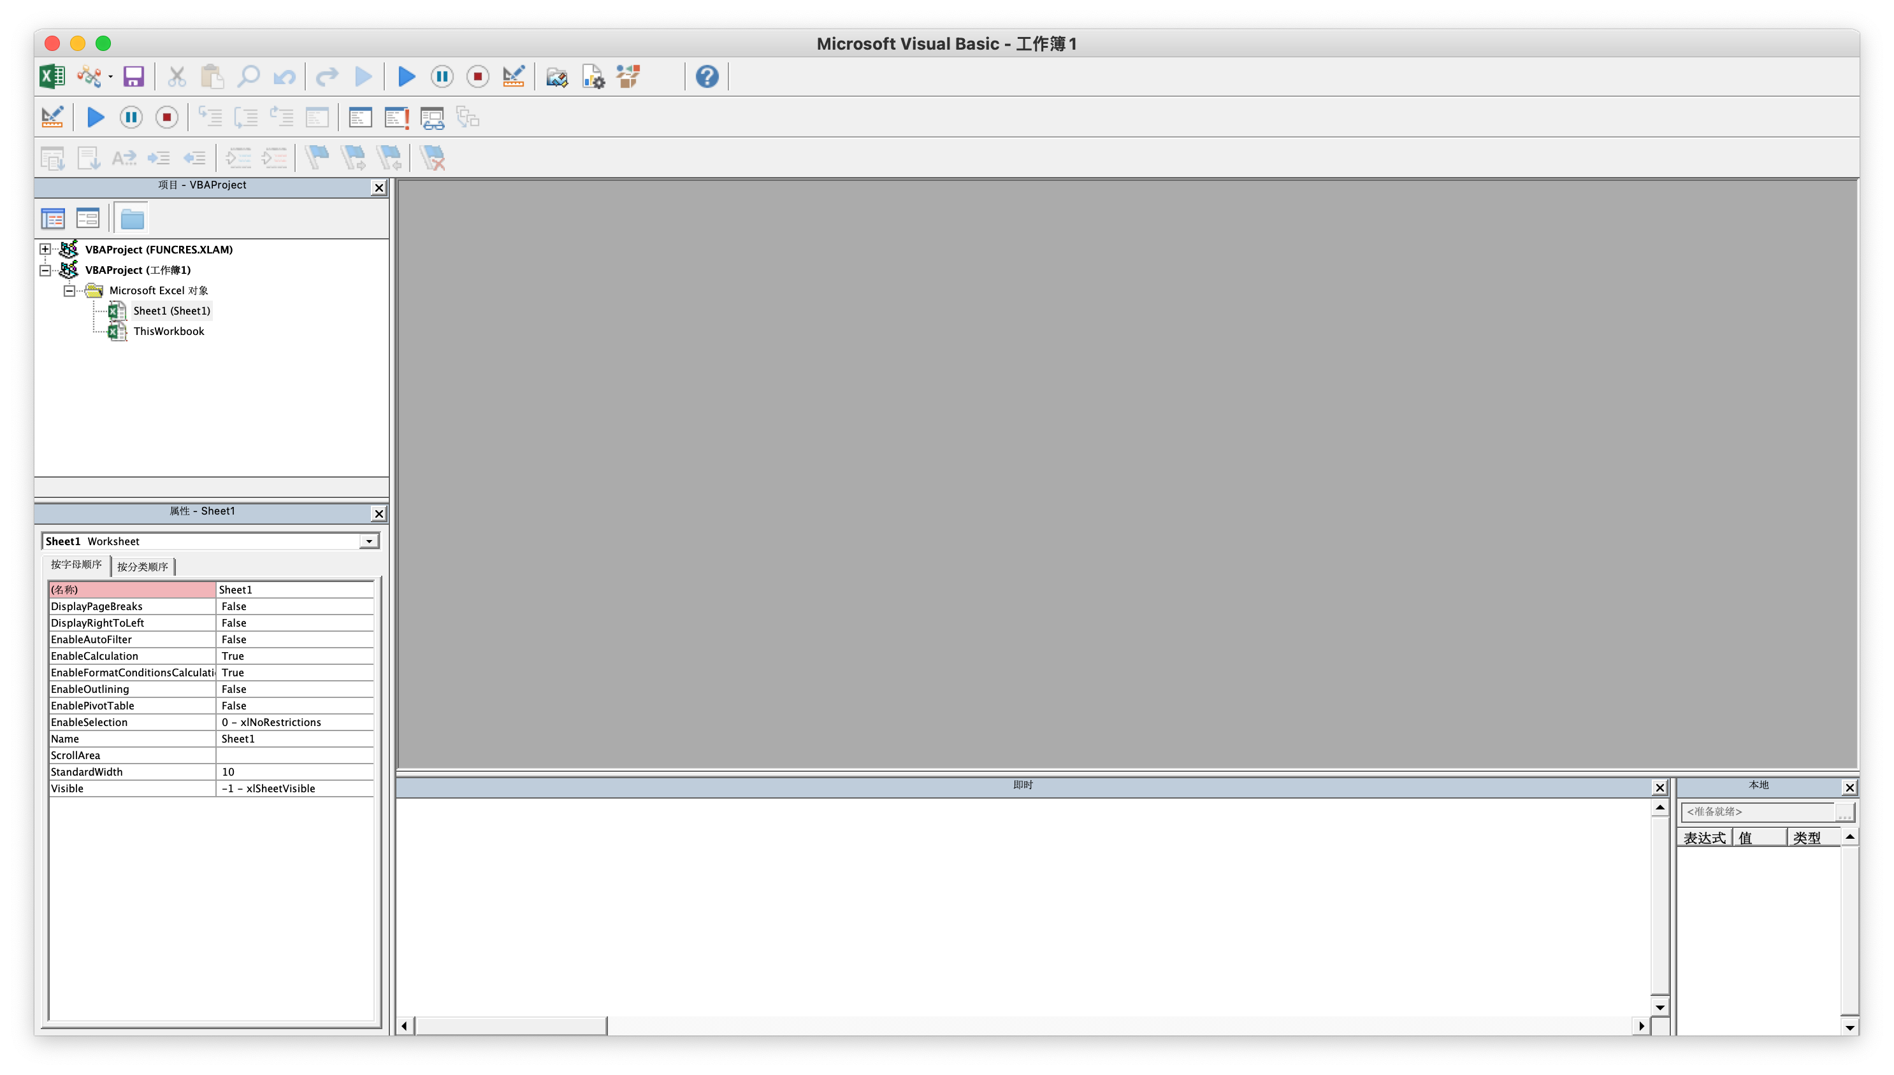This screenshot has height=1075, width=1894.
Task: Click the Cut scissors icon
Action: pyautogui.click(x=177, y=77)
